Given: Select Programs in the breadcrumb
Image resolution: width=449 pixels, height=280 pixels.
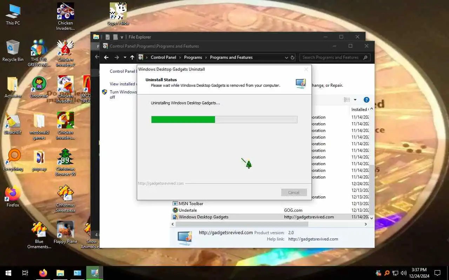Looking at the screenshot, I should tap(193, 57).
